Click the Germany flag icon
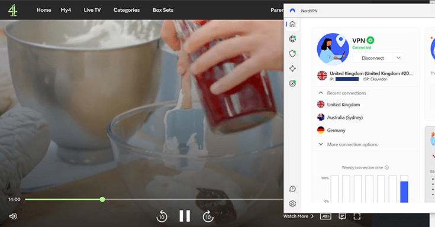The width and height of the screenshot is (435, 227). point(321,130)
